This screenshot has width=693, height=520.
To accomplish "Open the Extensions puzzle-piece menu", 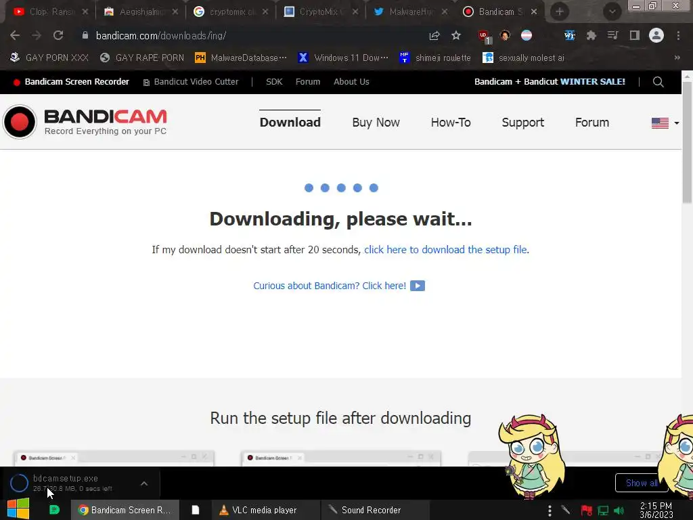I will 591,35.
